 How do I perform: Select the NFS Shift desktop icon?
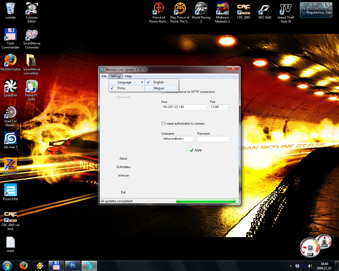pyautogui.click(x=265, y=11)
